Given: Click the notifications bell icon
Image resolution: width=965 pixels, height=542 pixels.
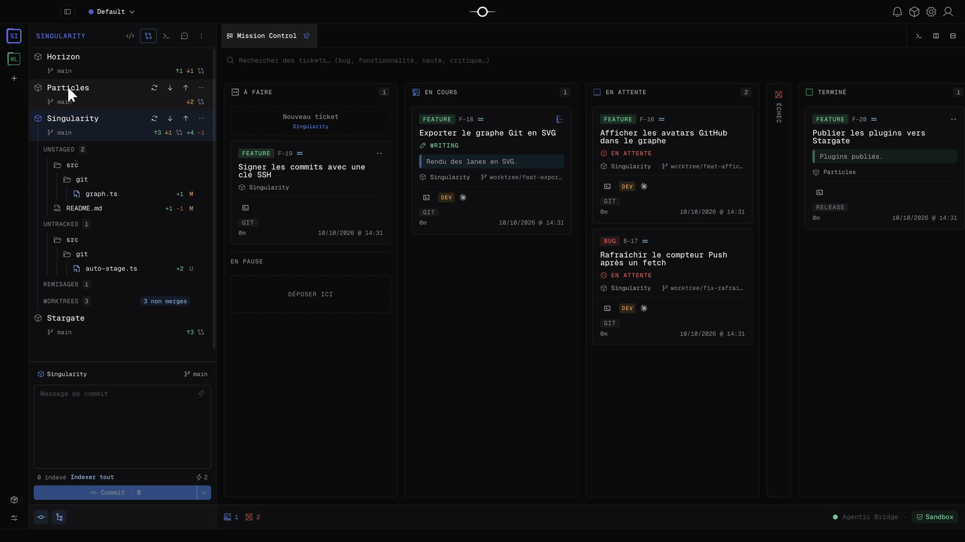Looking at the screenshot, I should [x=897, y=12].
